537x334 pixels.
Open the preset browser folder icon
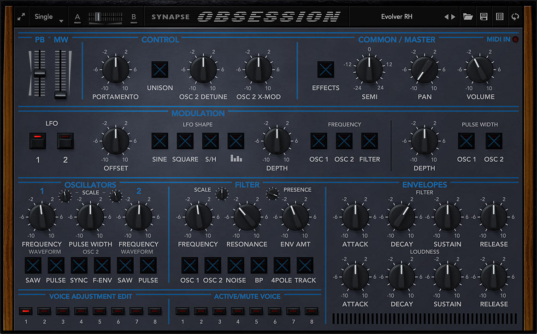point(468,17)
